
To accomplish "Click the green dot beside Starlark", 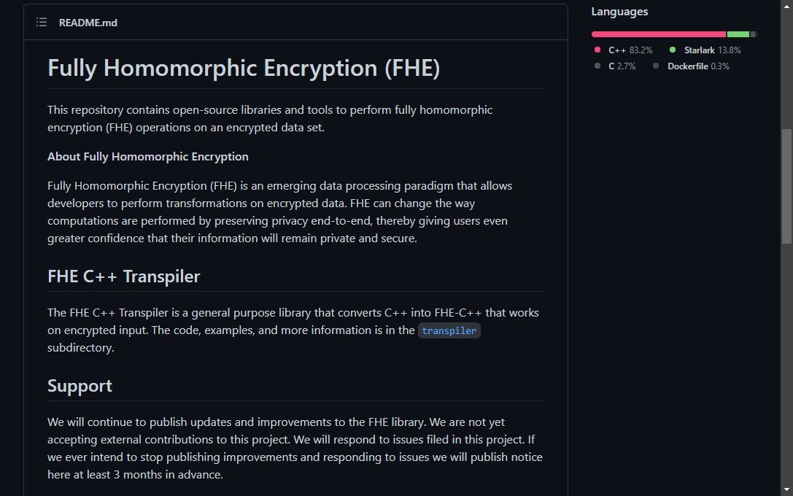I will click(673, 50).
